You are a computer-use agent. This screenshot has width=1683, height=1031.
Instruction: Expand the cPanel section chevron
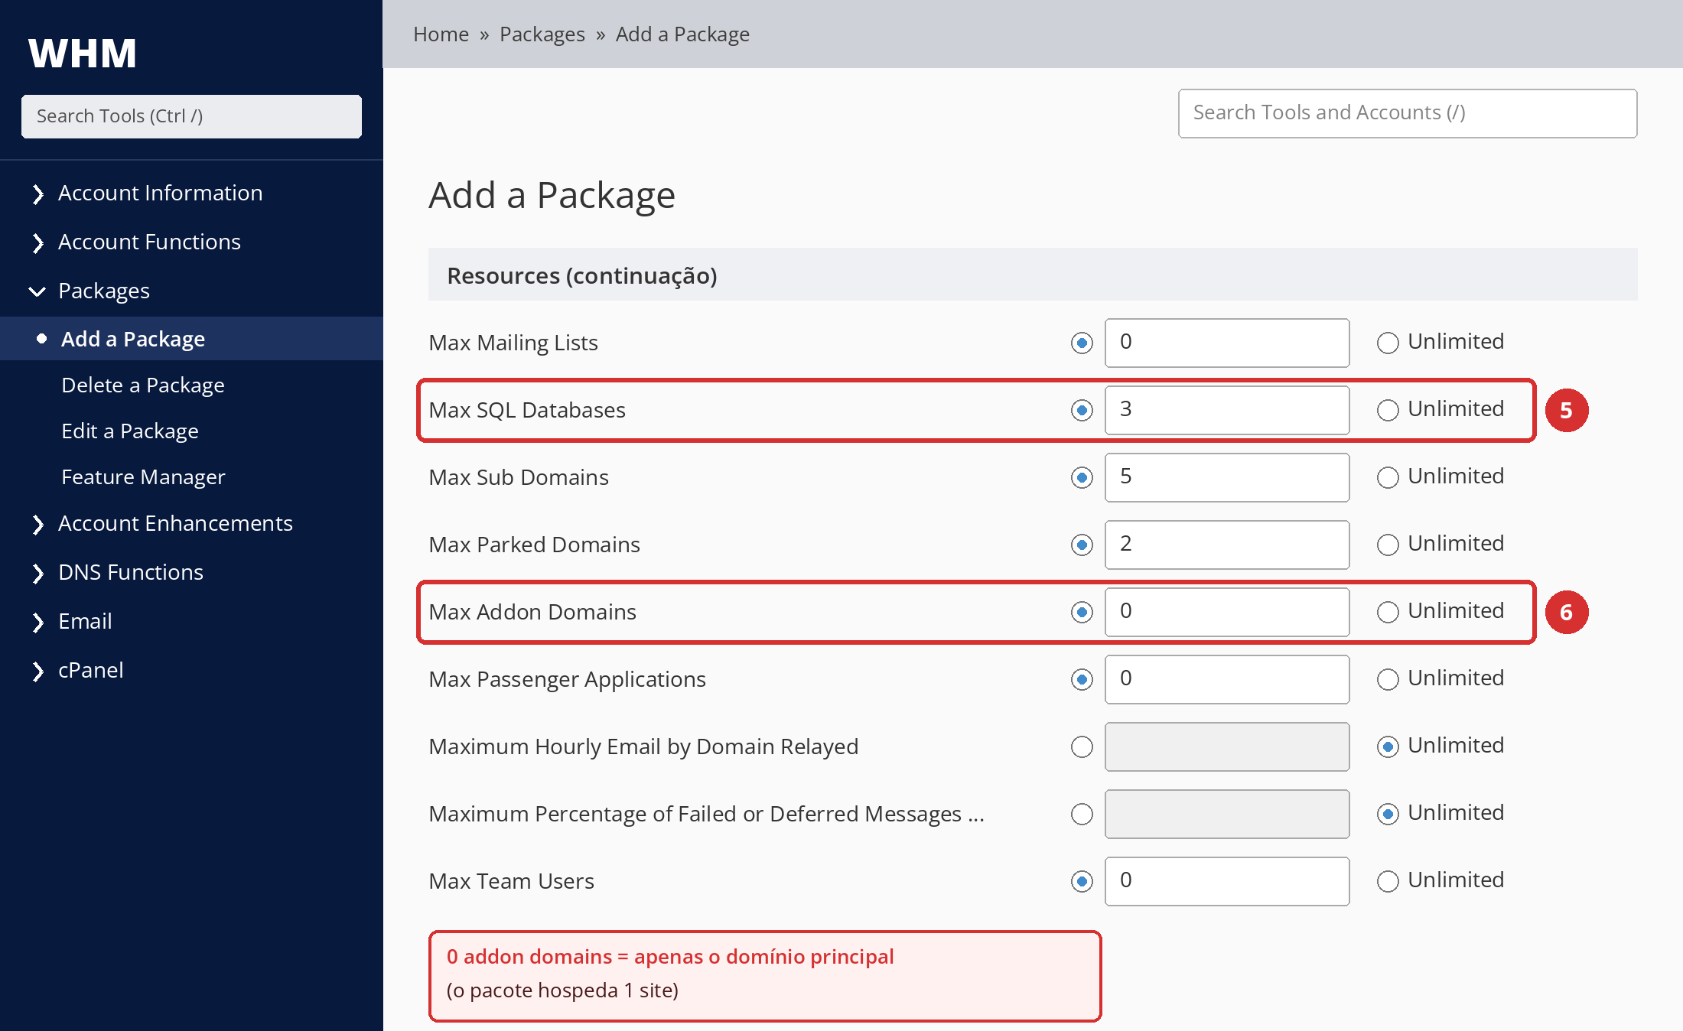37,671
